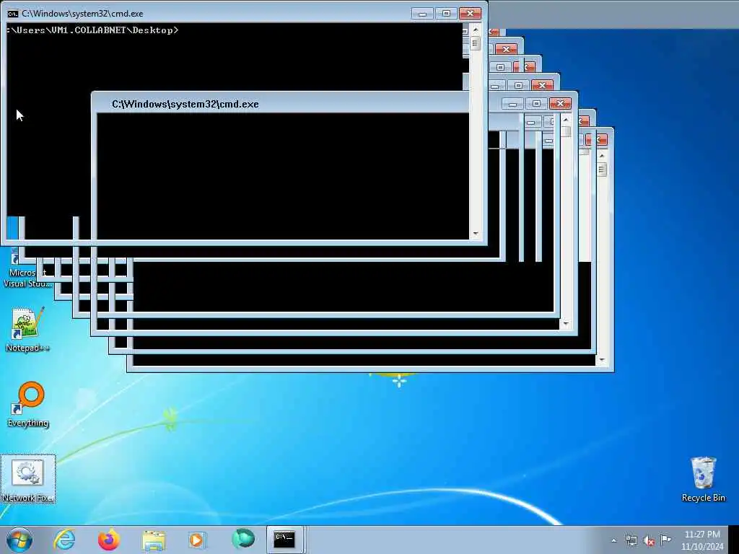Open the Notepad++ desktop shortcut

point(27,329)
